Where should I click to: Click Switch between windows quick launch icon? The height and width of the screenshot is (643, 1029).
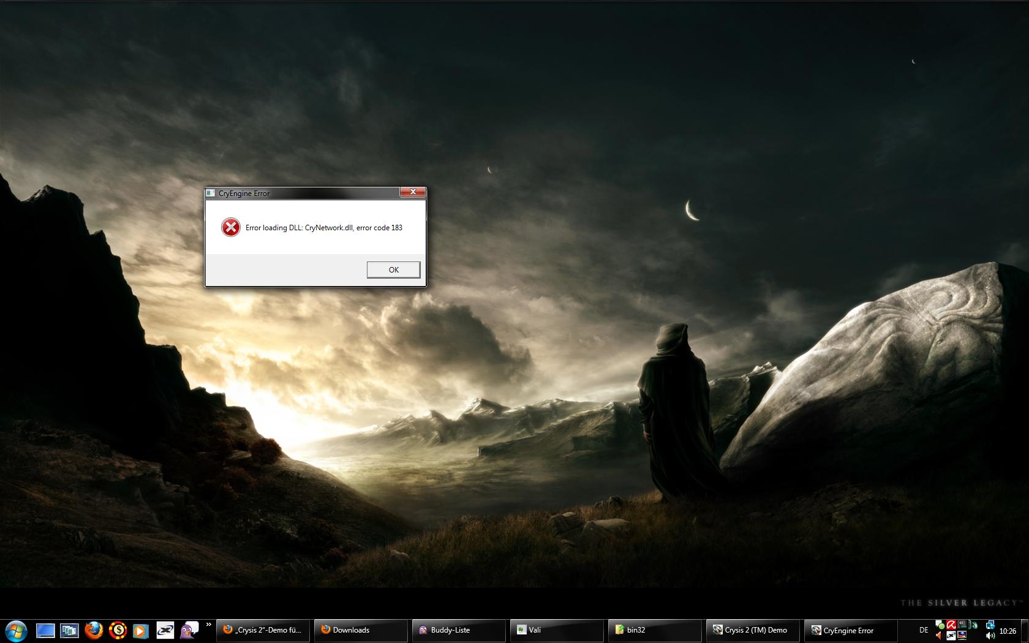tap(69, 630)
